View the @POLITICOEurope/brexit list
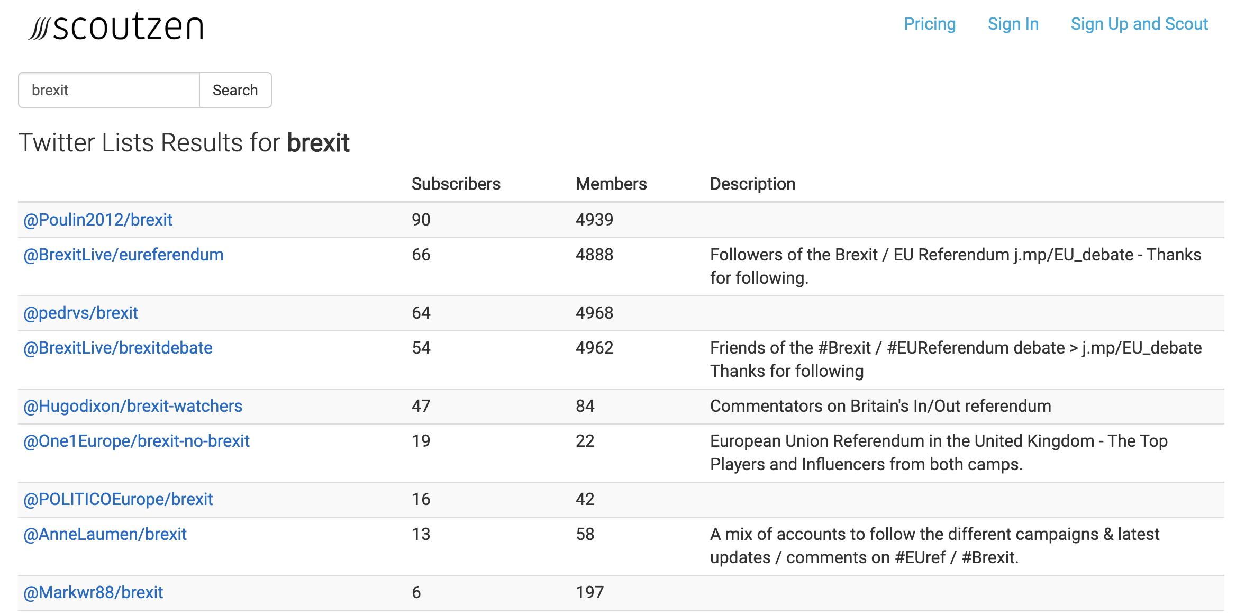Image resolution: width=1236 pixels, height=613 pixels. (x=118, y=499)
